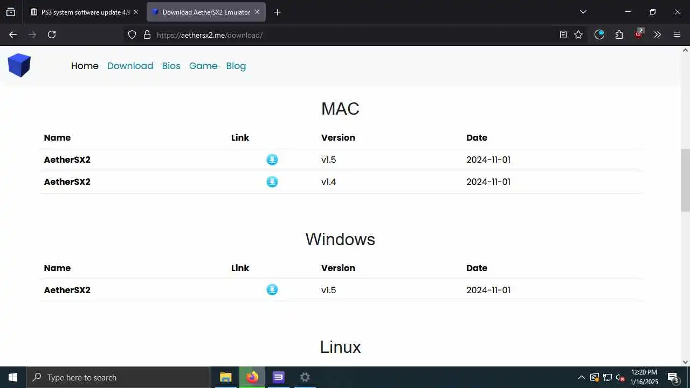The width and height of the screenshot is (690, 388).
Task: Switch to PS3 system software update tab
Action: (84, 12)
